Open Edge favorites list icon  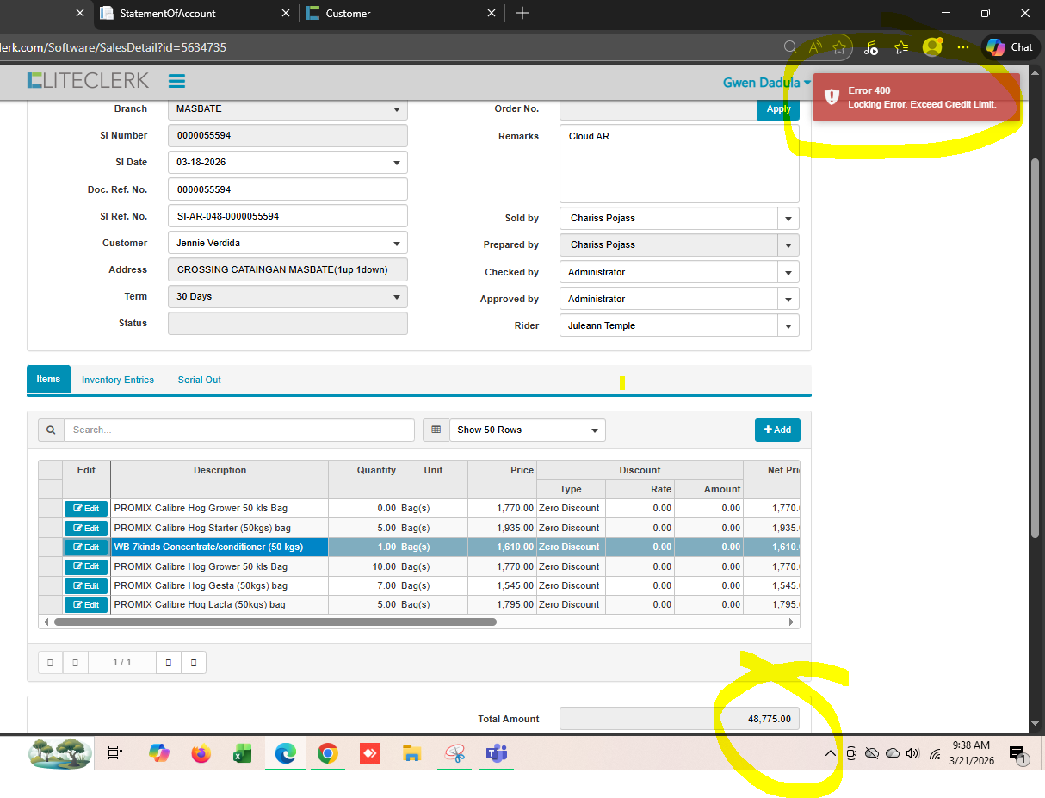pyautogui.click(x=901, y=47)
